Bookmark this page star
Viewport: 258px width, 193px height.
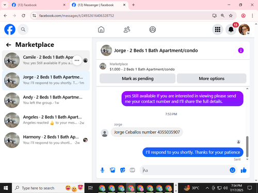(231, 15)
